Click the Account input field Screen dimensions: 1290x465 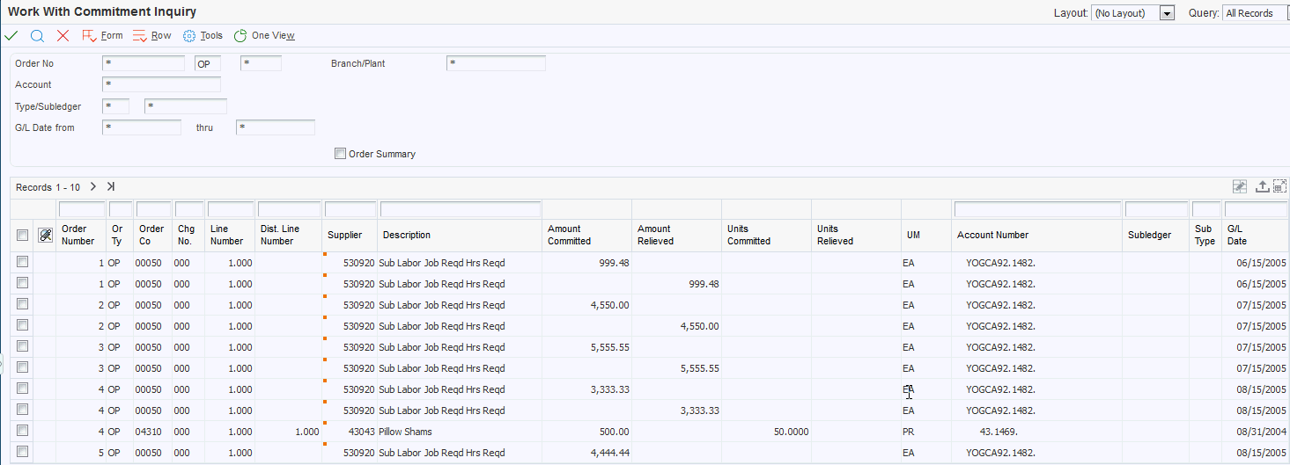(161, 84)
